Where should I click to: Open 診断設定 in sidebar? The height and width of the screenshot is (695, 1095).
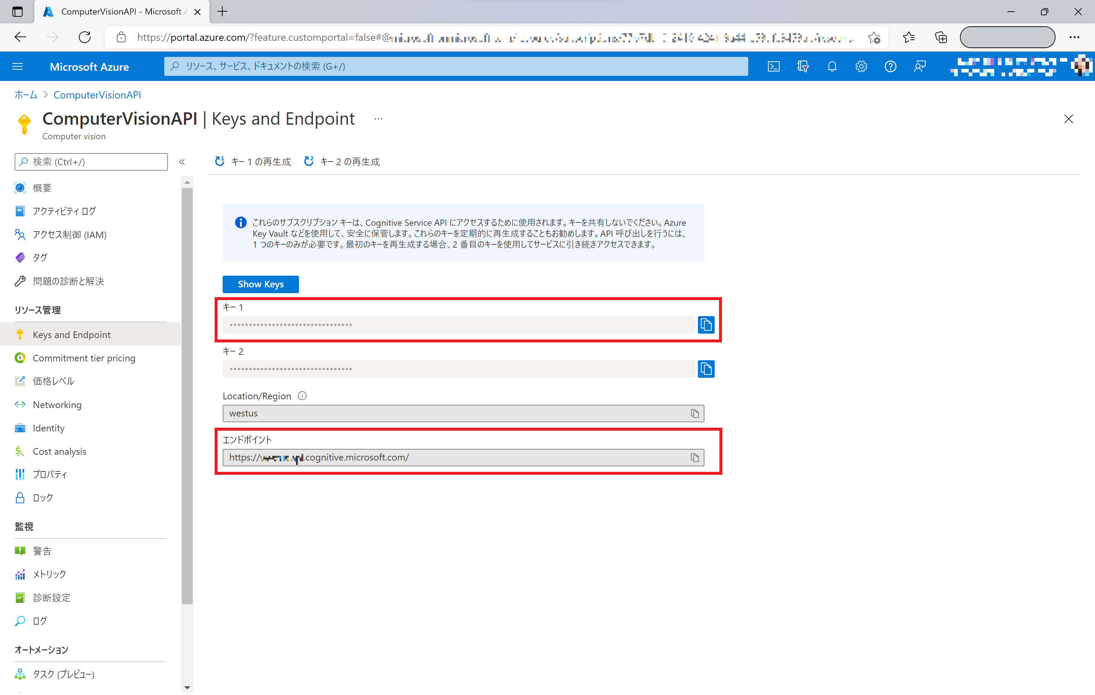pos(91,598)
